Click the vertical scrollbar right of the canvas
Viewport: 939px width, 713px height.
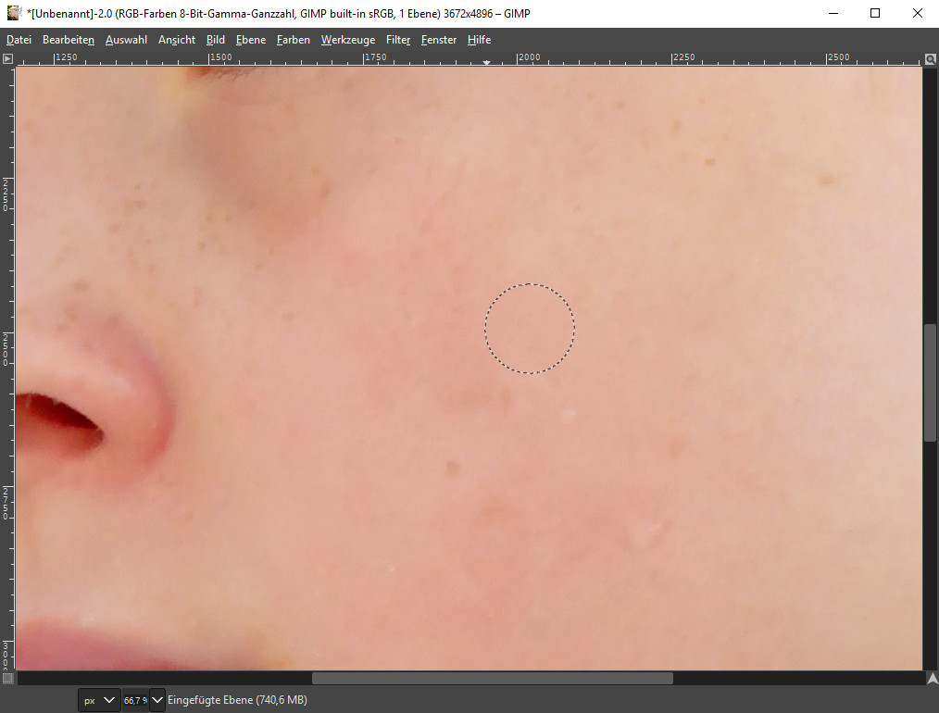click(x=930, y=380)
